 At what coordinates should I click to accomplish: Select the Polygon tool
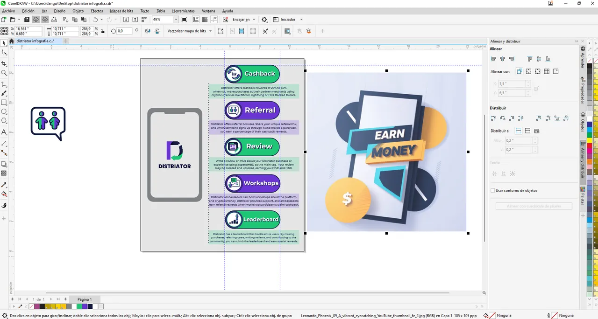coord(4,121)
